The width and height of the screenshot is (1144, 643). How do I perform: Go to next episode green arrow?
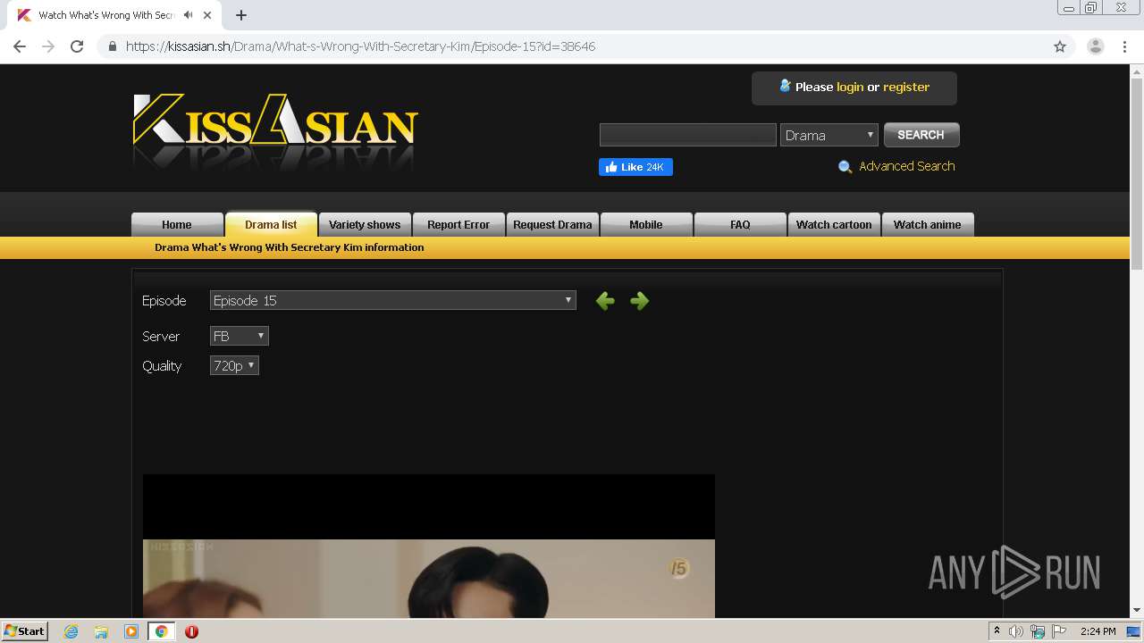coord(639,301)
